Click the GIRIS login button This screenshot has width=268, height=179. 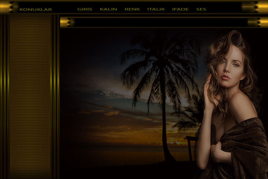(85, 9)
